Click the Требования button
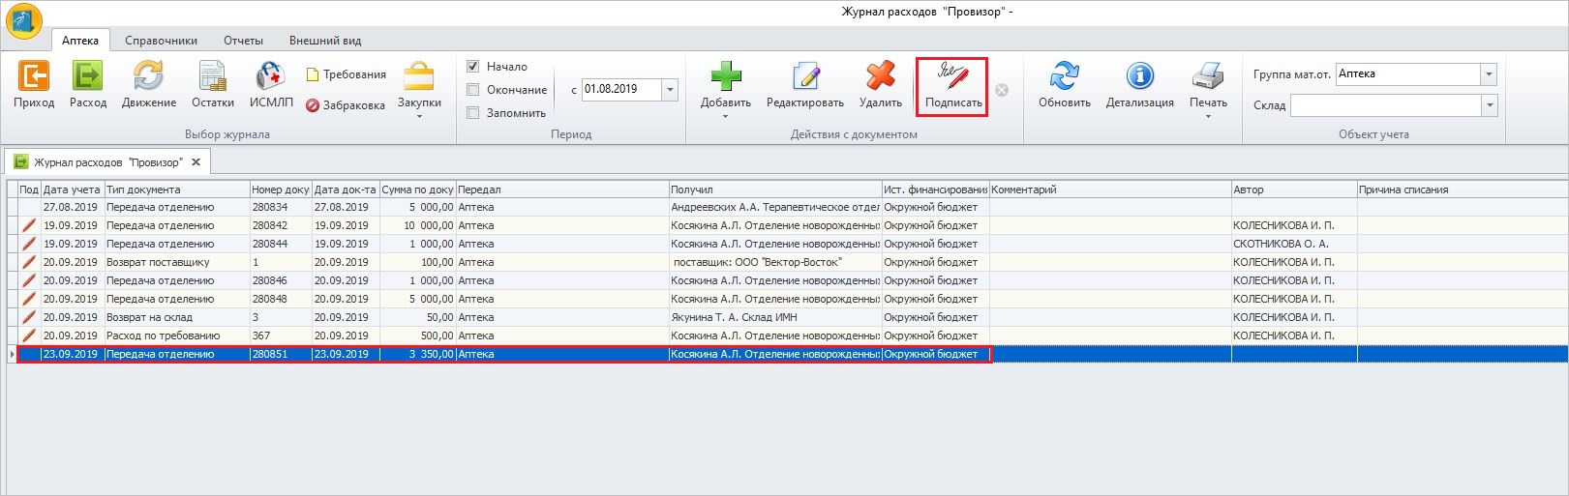This screenshot has width=1569, height=496. (347, 74)
